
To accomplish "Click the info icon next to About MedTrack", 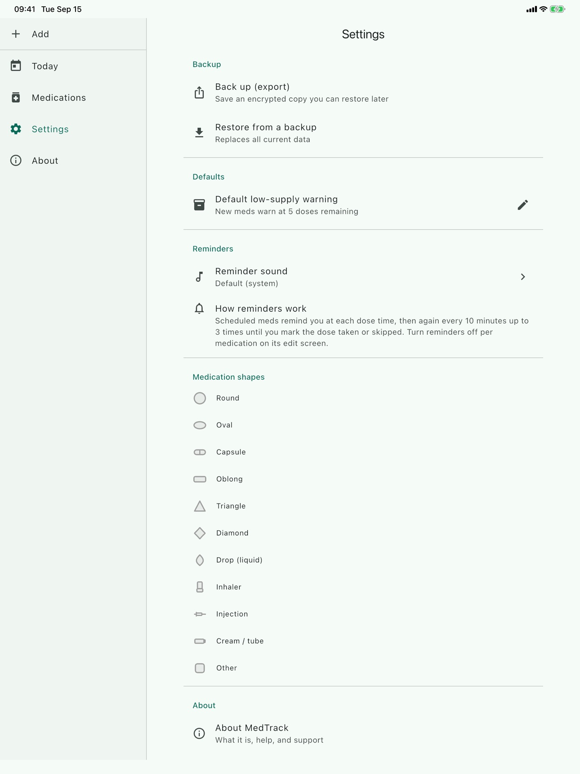I will (x=199, y=733).
